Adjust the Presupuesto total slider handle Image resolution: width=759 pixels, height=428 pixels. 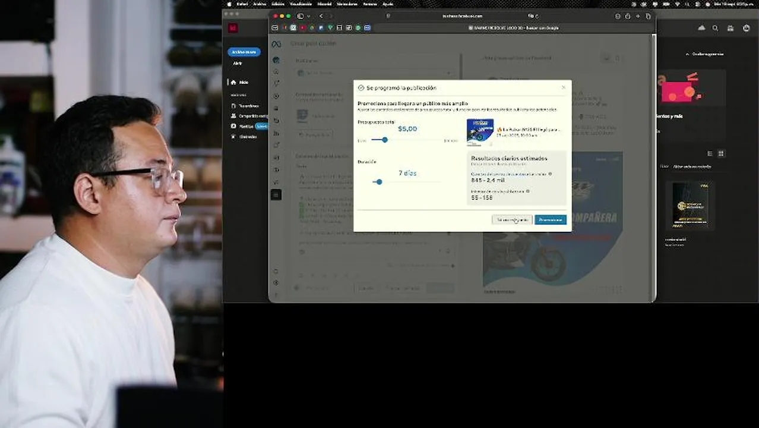tap(384, 140)
